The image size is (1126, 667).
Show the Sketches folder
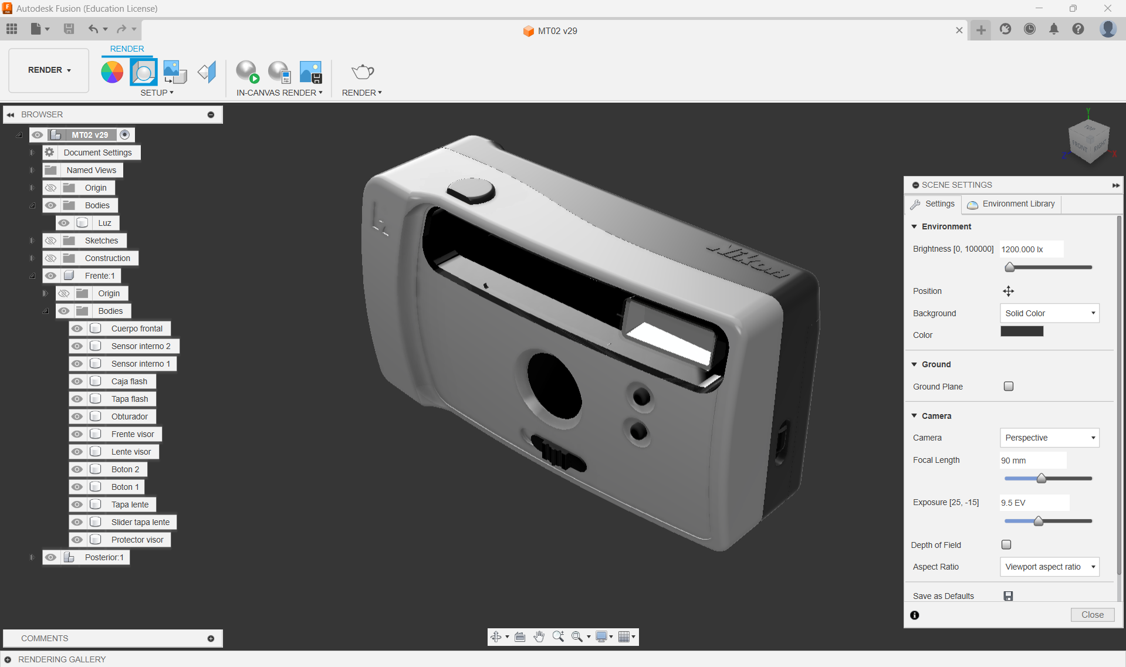point(51,241)
